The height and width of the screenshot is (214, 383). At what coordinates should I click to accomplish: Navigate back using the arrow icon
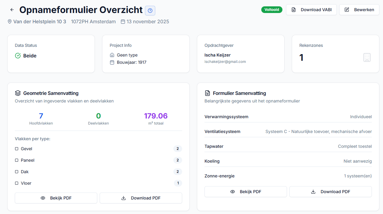tap(12, 9)
